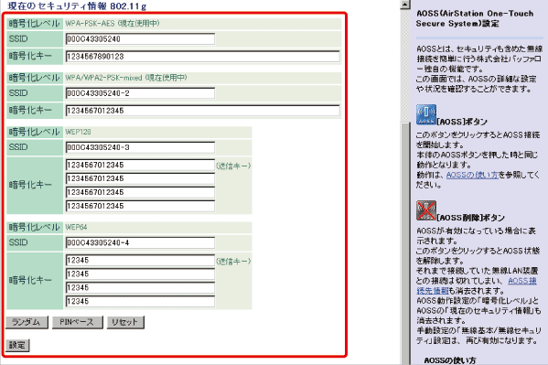Open the AOSSの使い方 link
Image resolution: width=548 pixels, height=365 pixels.
(x=472, y=175)
